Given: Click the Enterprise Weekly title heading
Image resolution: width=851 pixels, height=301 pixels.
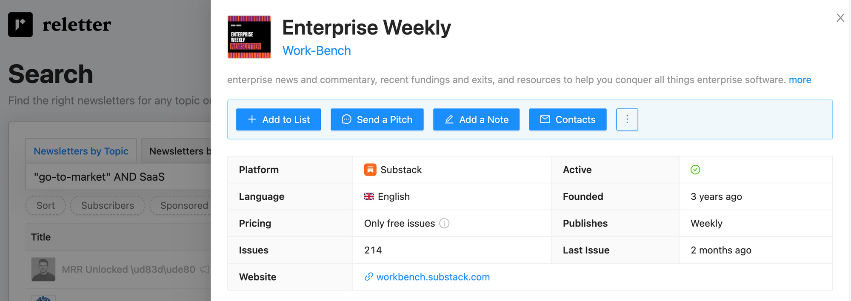Looking at the screenshot, I should tap(366, 28).
